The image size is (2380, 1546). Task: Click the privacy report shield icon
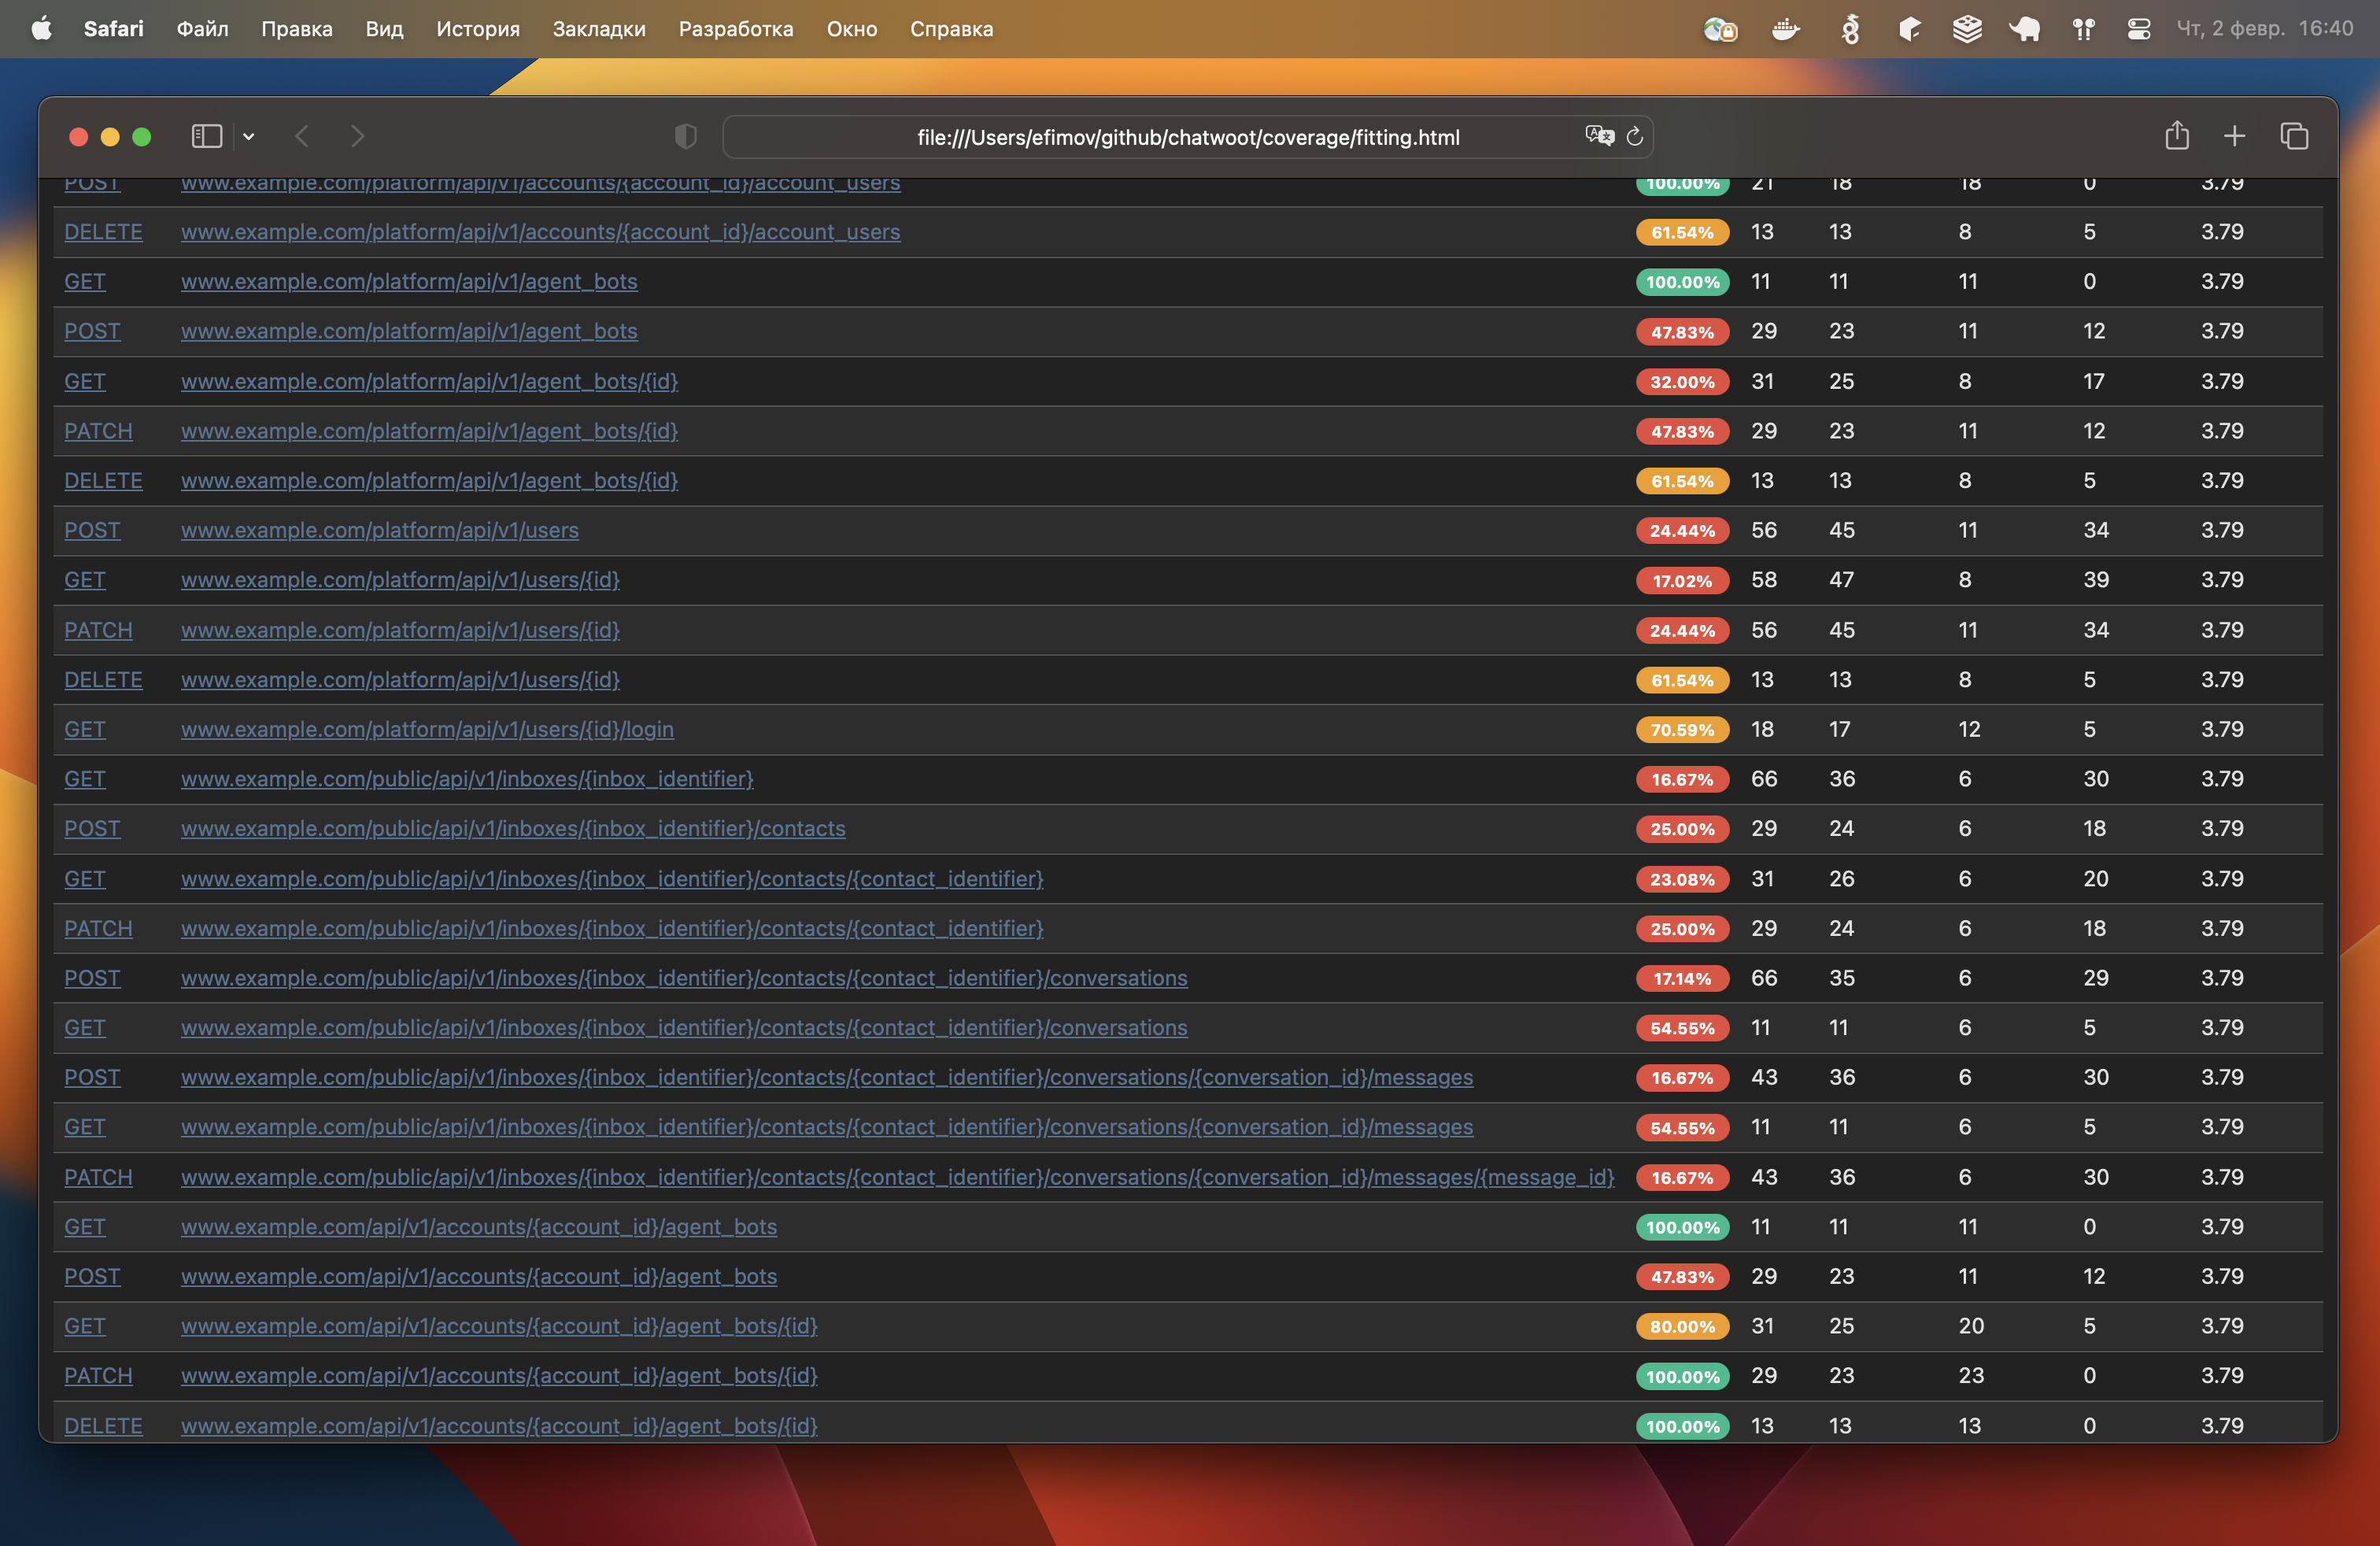[x=685, y=136]
